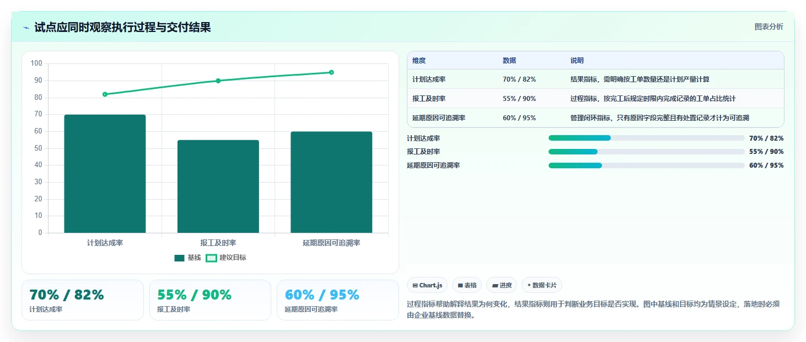Click the 图表分析 label in header
Image resolution: width=806 pixels, height=342 pixels.
point(769,26)
